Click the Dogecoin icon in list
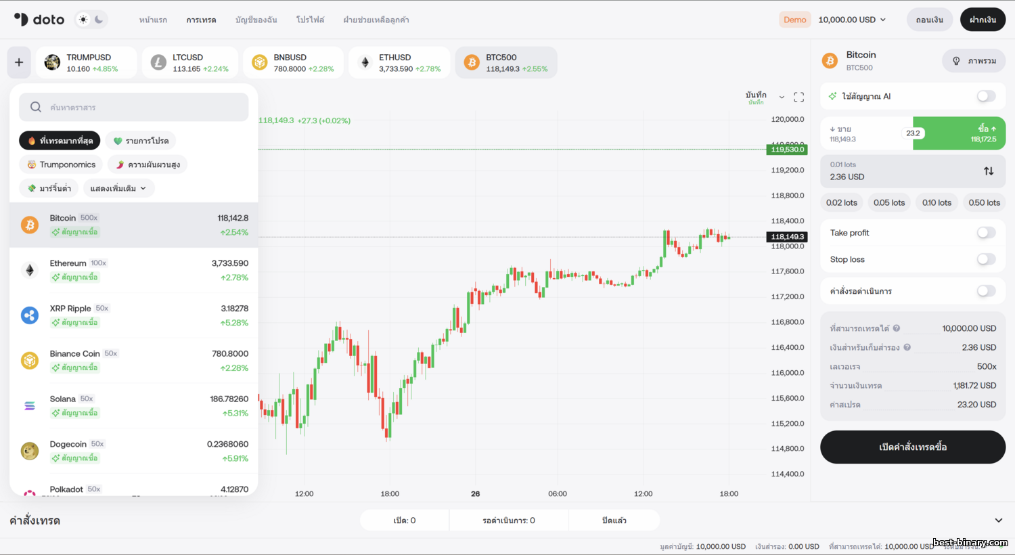Screen dimensions: 1015x555 (30, 451)
